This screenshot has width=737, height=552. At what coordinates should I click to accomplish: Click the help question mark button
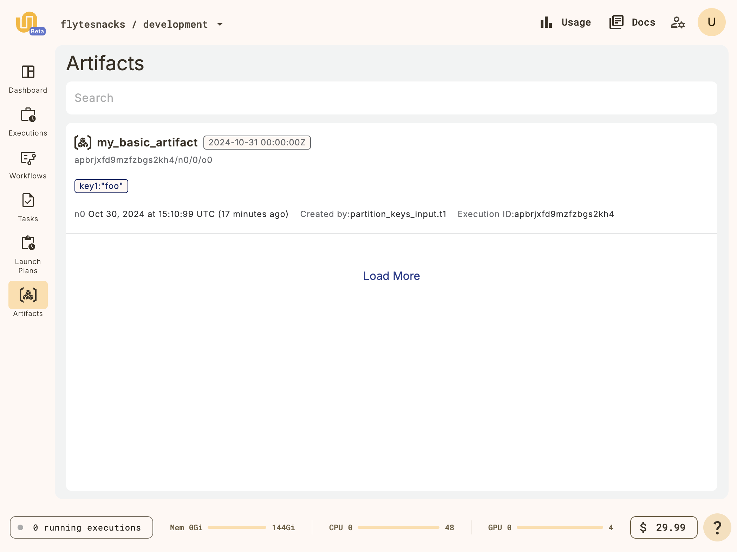pyautogui.click(x=717, y=527)
